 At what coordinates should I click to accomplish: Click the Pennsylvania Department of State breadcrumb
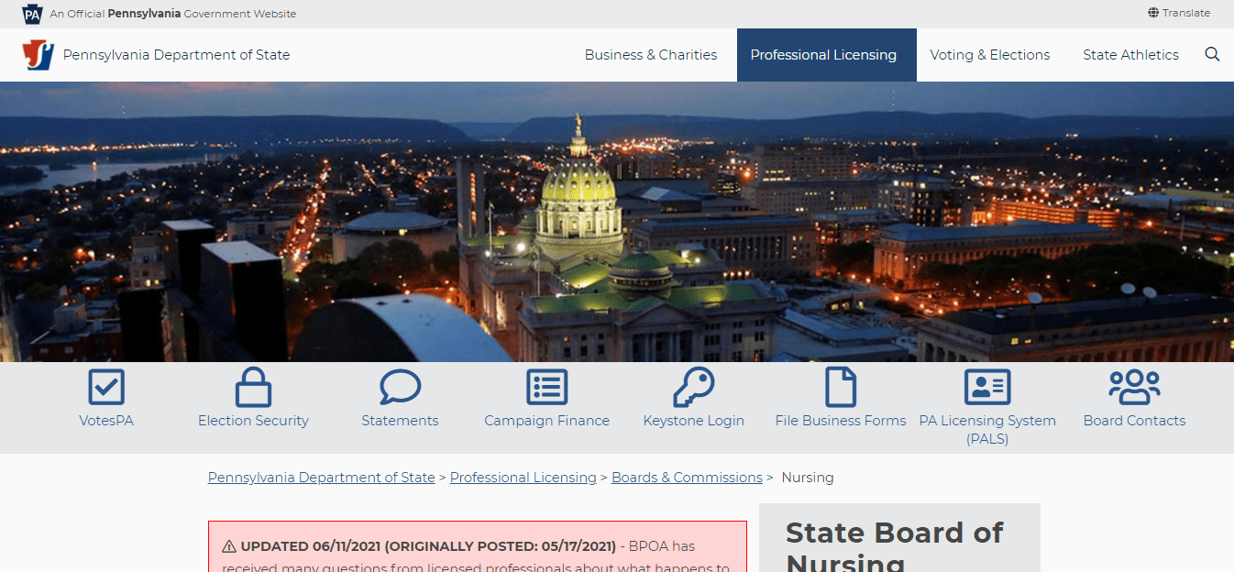pos(321,477)
